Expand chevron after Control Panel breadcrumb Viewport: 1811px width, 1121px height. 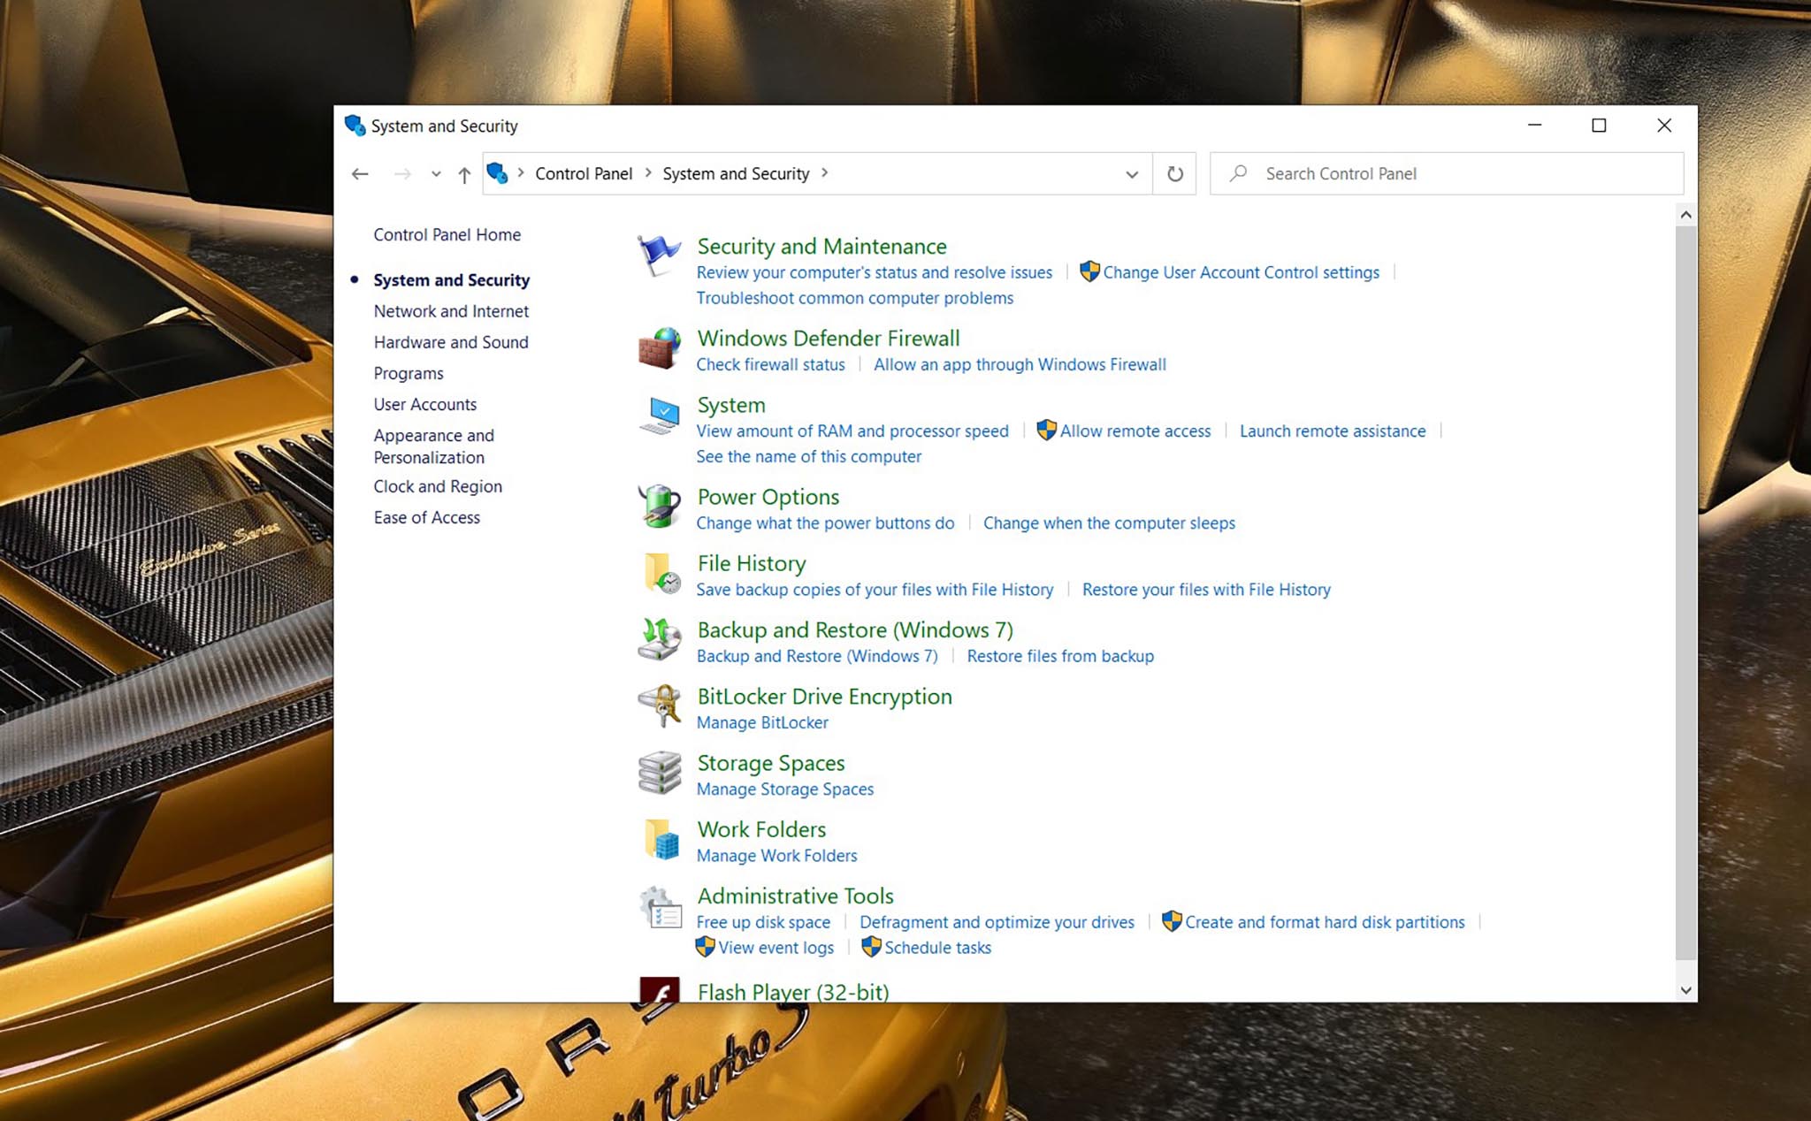[648, 173]
